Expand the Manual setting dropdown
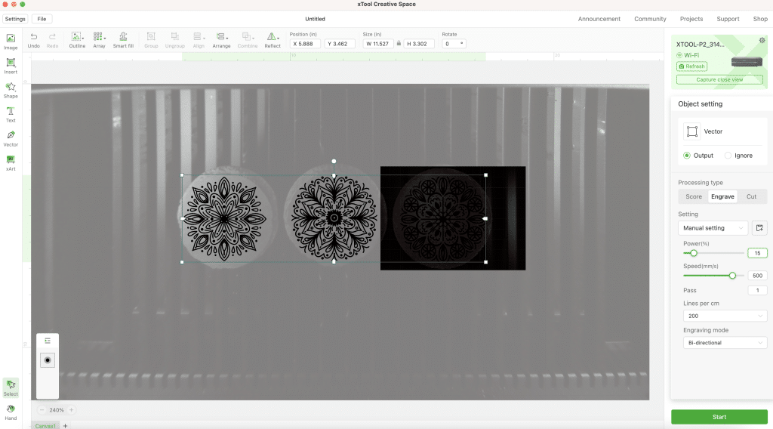Viewport: 773px width, 429px height. [713, 228]
